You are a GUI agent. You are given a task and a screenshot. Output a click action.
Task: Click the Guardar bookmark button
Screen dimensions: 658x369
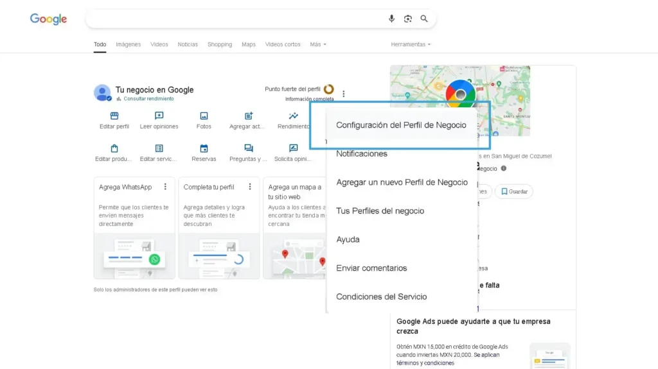click(514, 192)
